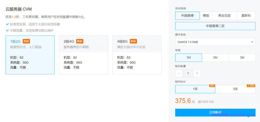Image resolution: width=260 pixels, height=122 pixels.
Task: Click the 限新 badge on 1核2G card
Action: pos(26,41)
